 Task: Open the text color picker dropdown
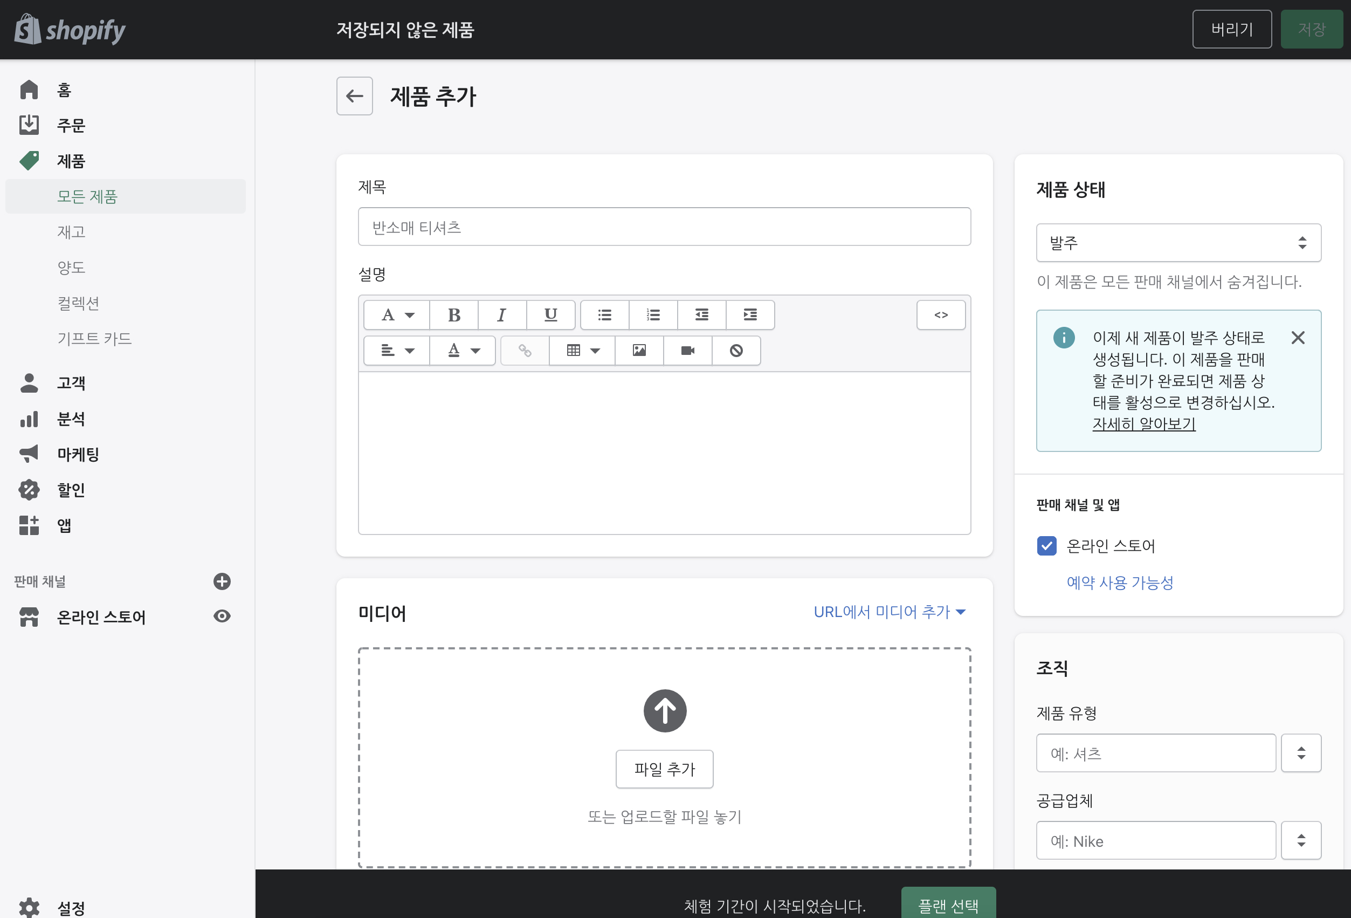[463, 350]
